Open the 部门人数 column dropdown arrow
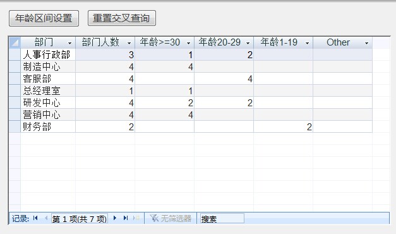Image resolution: width=396 pixels, height=234 pixels. pos(129,43)
